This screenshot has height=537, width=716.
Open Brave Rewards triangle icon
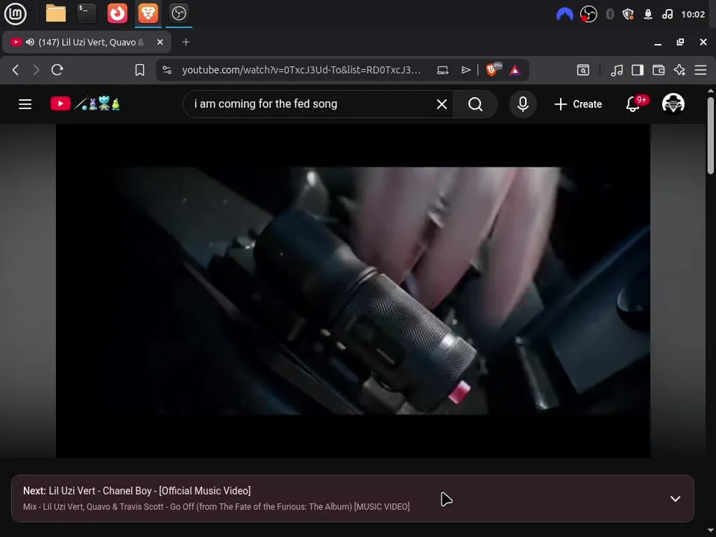click(515, 70)
